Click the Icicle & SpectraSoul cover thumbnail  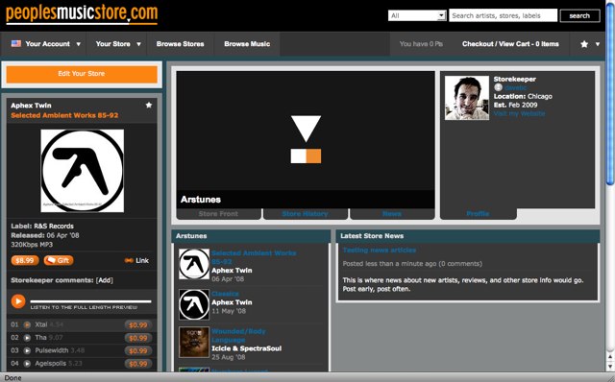click(x=194, y=343)
